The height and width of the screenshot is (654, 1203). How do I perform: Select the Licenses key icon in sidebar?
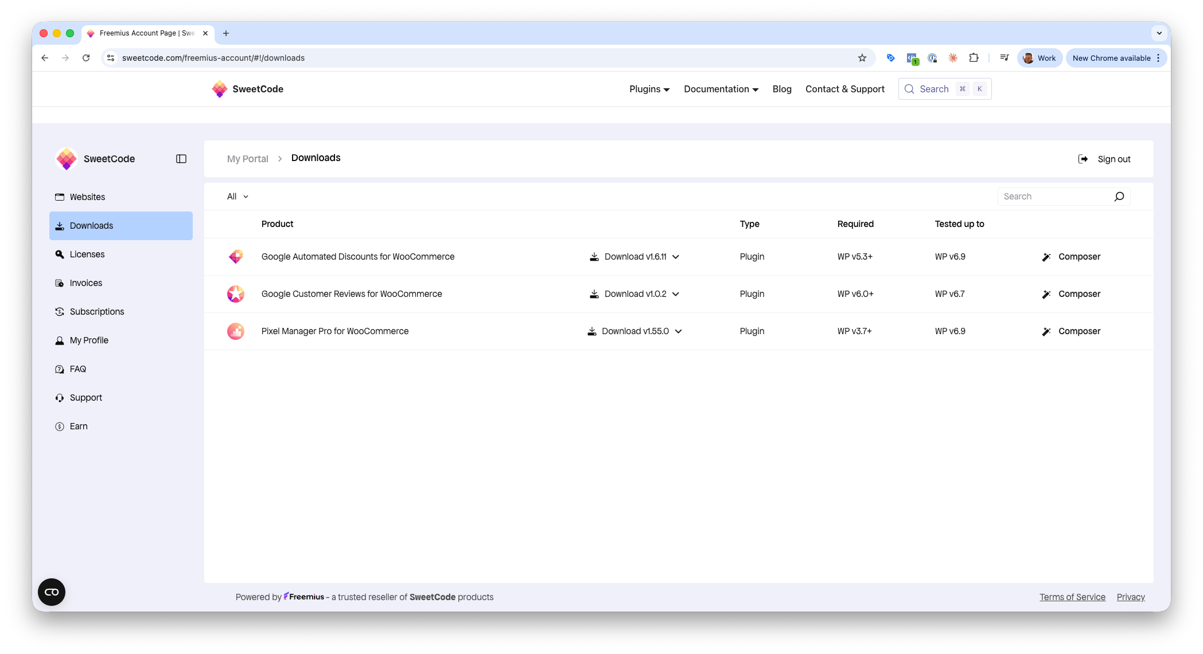point(60,254)
